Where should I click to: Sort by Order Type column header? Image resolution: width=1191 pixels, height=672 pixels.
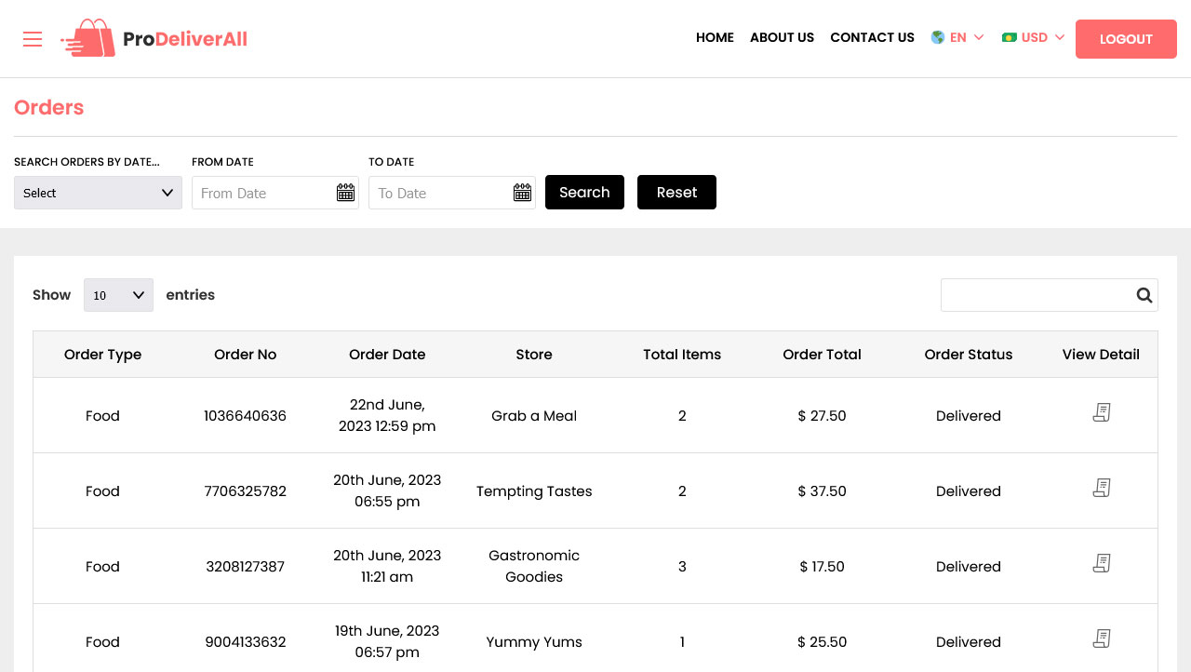pyautogui.click(x=102, y=355)
